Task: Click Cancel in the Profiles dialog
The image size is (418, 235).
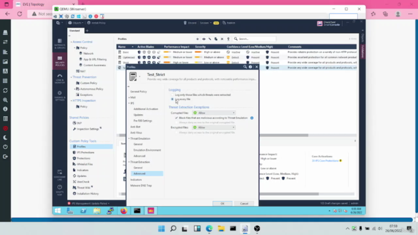Action: pos(244,204)
